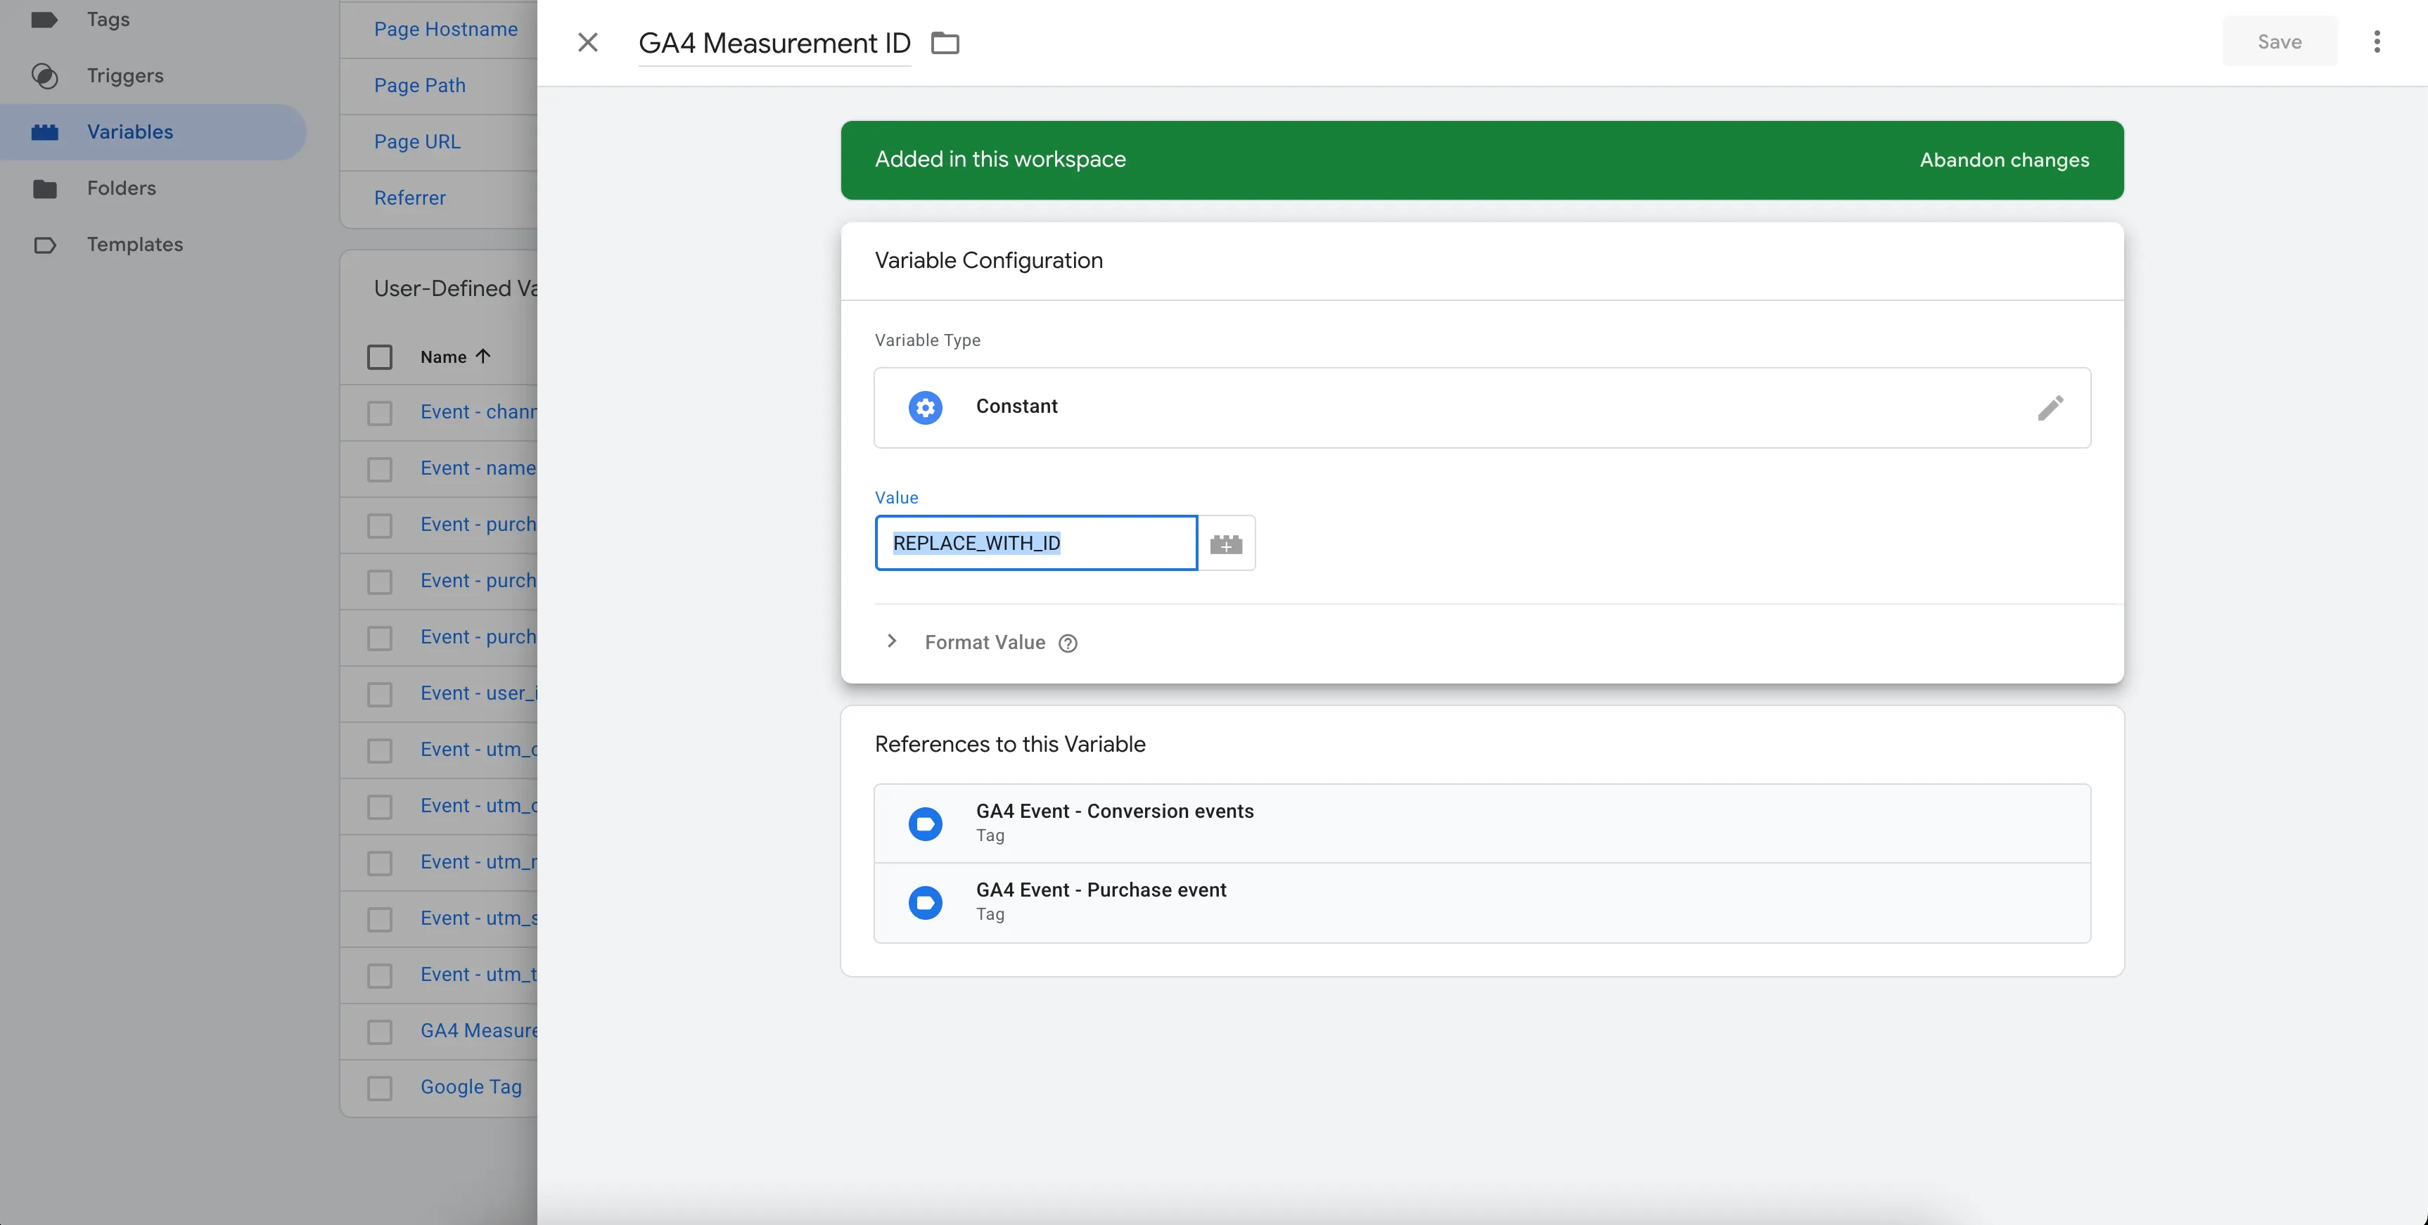Expand the Format Value section
The image size is (2428, 1225).
[x=892, y=642]
